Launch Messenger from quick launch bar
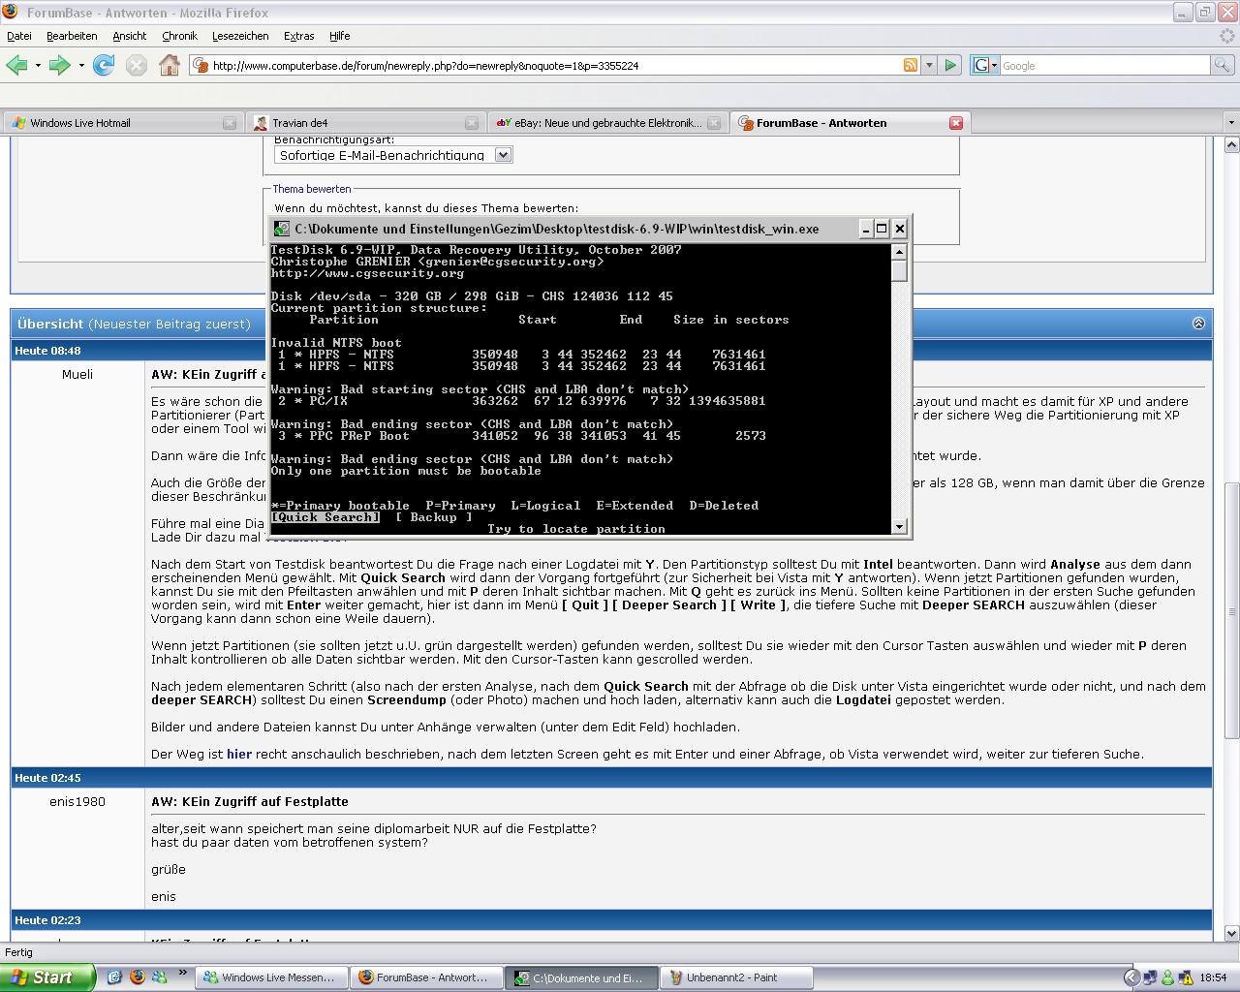This screenshot has height=992, width=1240. [159, 977]
